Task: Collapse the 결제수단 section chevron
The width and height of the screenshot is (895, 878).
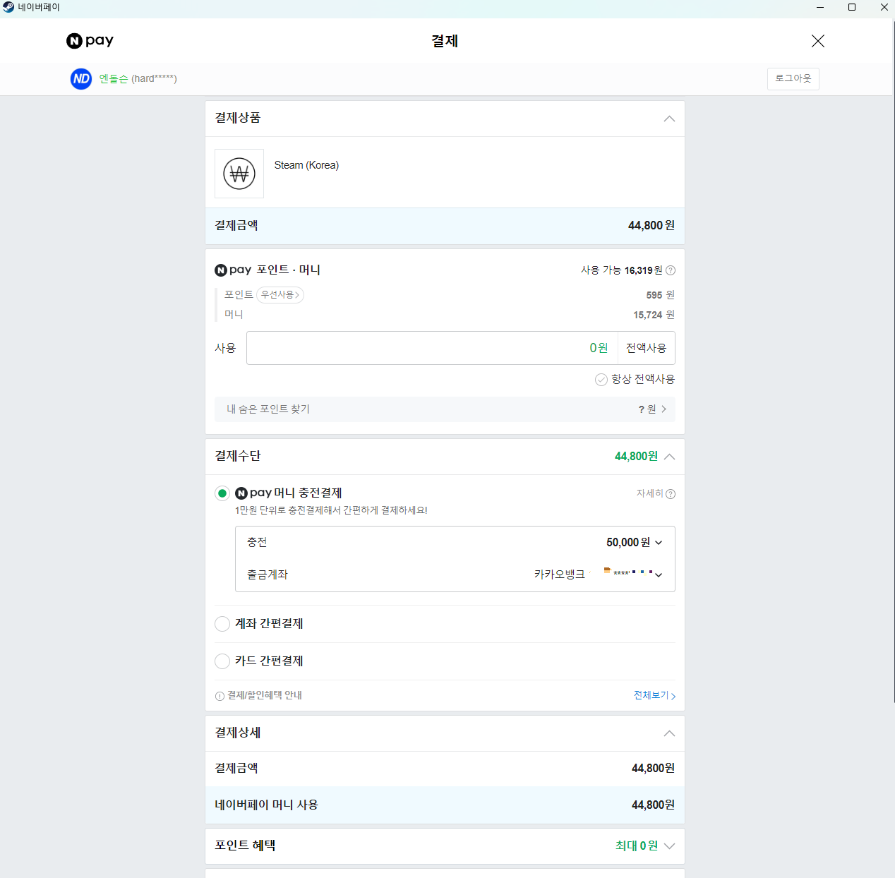Action: click(669, 457)
